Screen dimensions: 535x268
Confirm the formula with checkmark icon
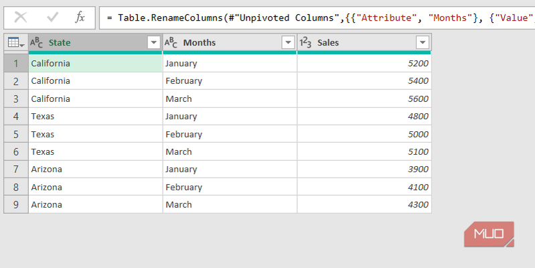(52, 17)
